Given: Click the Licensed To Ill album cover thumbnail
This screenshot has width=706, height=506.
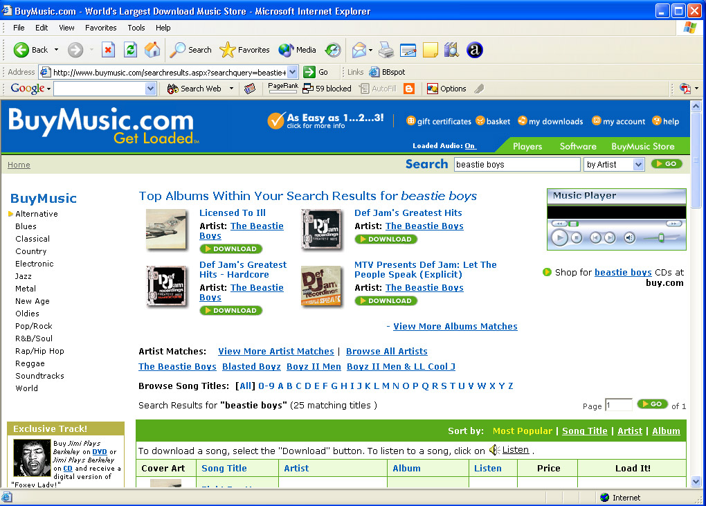Looking at the screenshot, I should pos(166,229).
